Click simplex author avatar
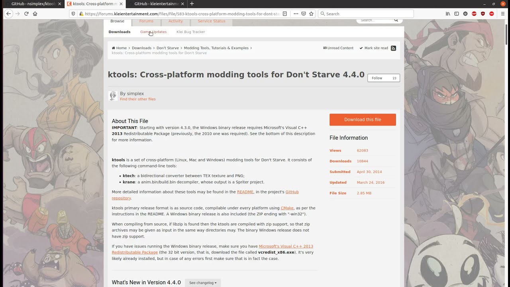The image size is (510, 287). point(113,96)
